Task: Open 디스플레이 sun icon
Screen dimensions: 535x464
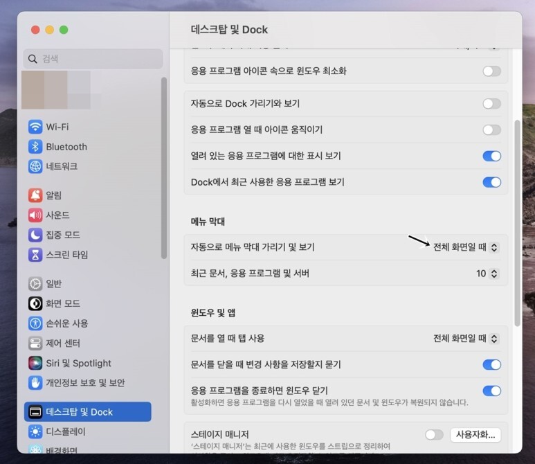Action: [35, 431]
